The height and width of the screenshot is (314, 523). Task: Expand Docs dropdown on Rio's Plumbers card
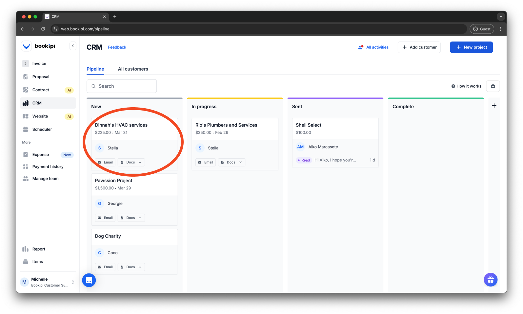(x=232, y=162)
